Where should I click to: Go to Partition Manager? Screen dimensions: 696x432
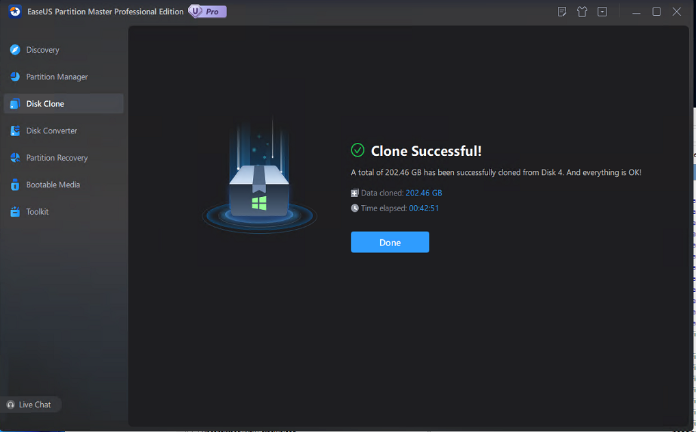pyautogui.click(x=64, y=77)
